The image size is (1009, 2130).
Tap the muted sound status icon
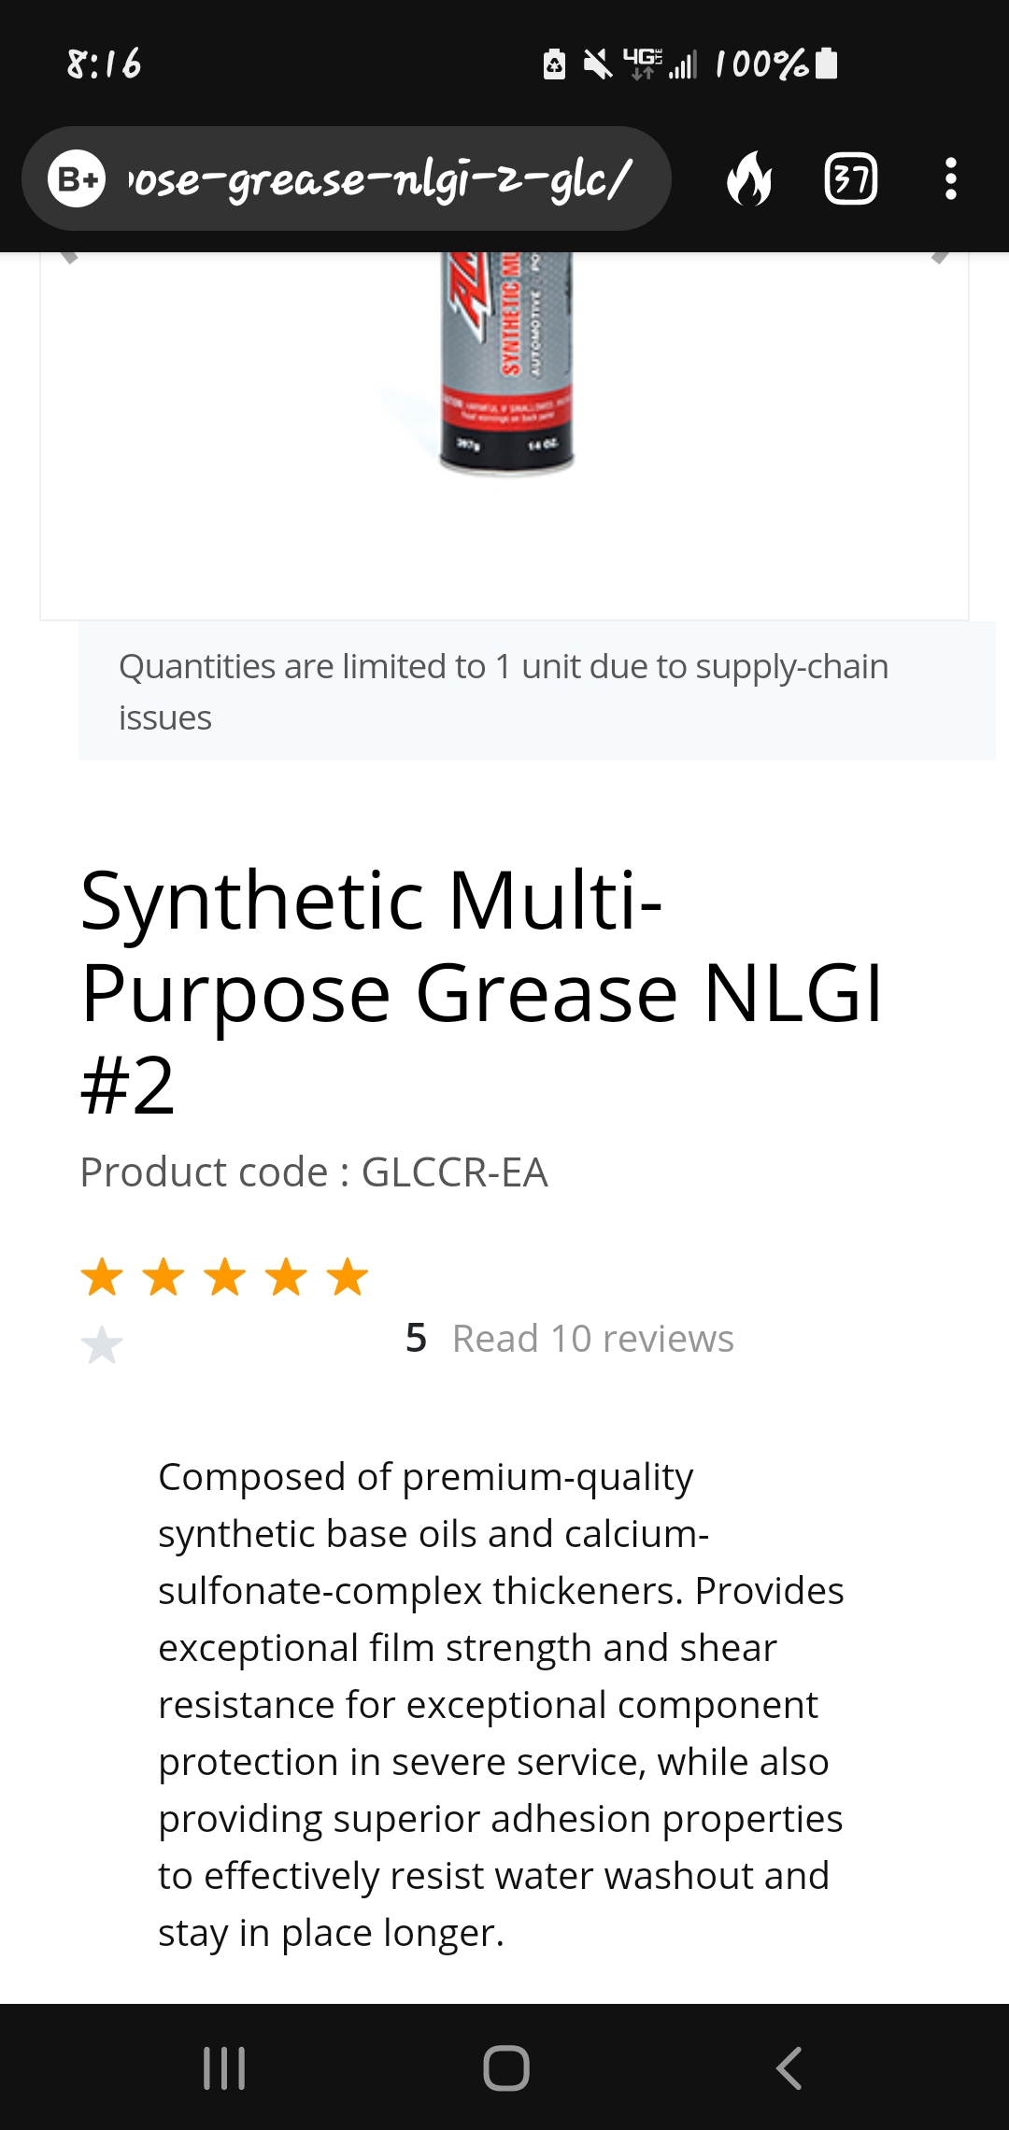597,64
